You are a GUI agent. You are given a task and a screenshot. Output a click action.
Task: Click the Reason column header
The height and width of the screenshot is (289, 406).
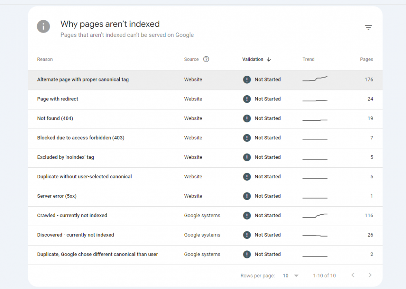45,60
